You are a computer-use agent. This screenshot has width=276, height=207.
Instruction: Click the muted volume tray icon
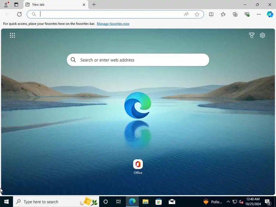point(241,202)
